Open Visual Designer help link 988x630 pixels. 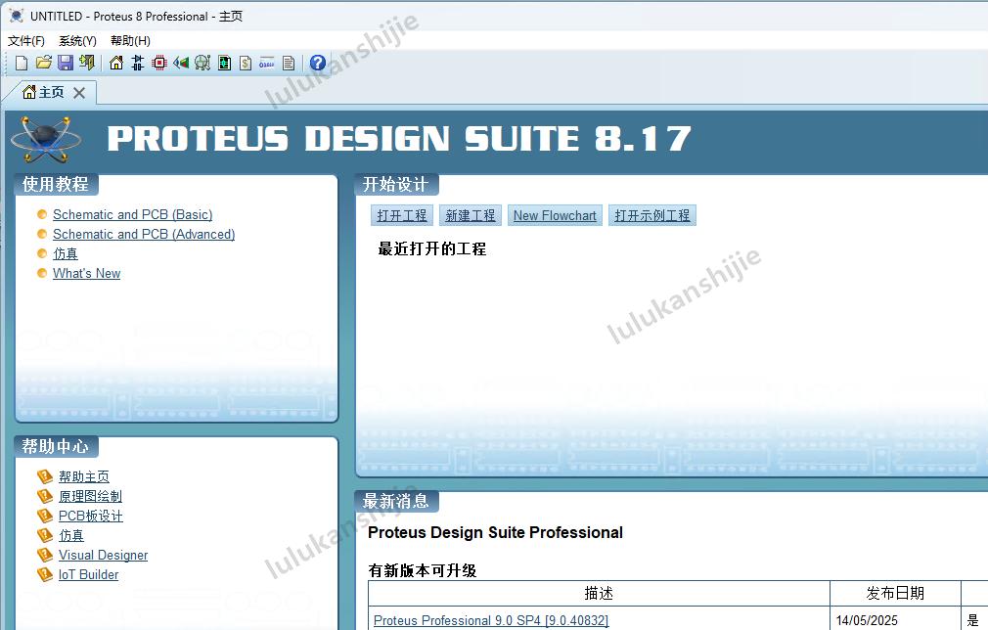[104, 555]
